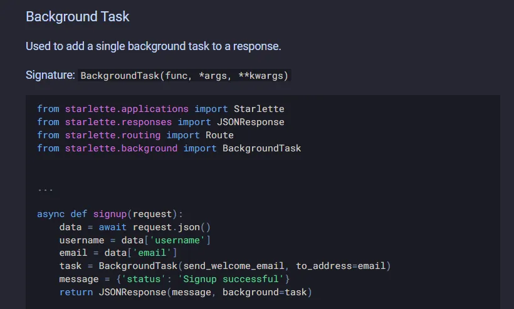Click the 'Used to add a single background task' paragraph

pos(153,46)
